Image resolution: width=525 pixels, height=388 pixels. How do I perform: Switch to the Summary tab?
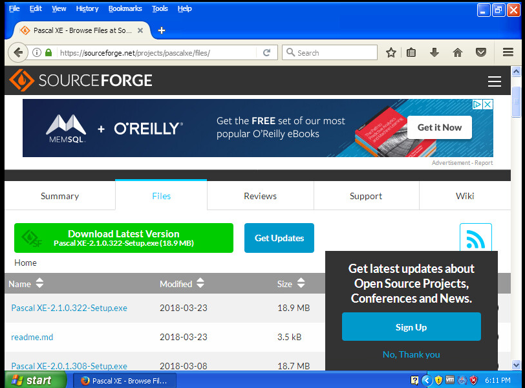(60, 196)
